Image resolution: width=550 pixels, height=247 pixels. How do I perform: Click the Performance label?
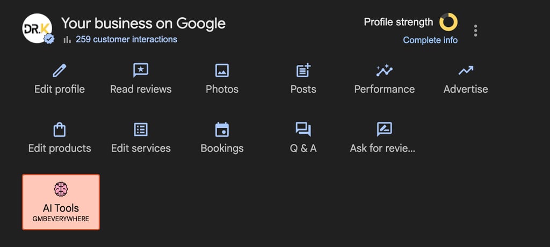385,89
